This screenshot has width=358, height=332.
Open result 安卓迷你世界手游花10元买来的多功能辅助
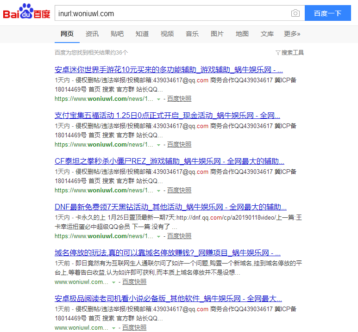coord(169,69)
